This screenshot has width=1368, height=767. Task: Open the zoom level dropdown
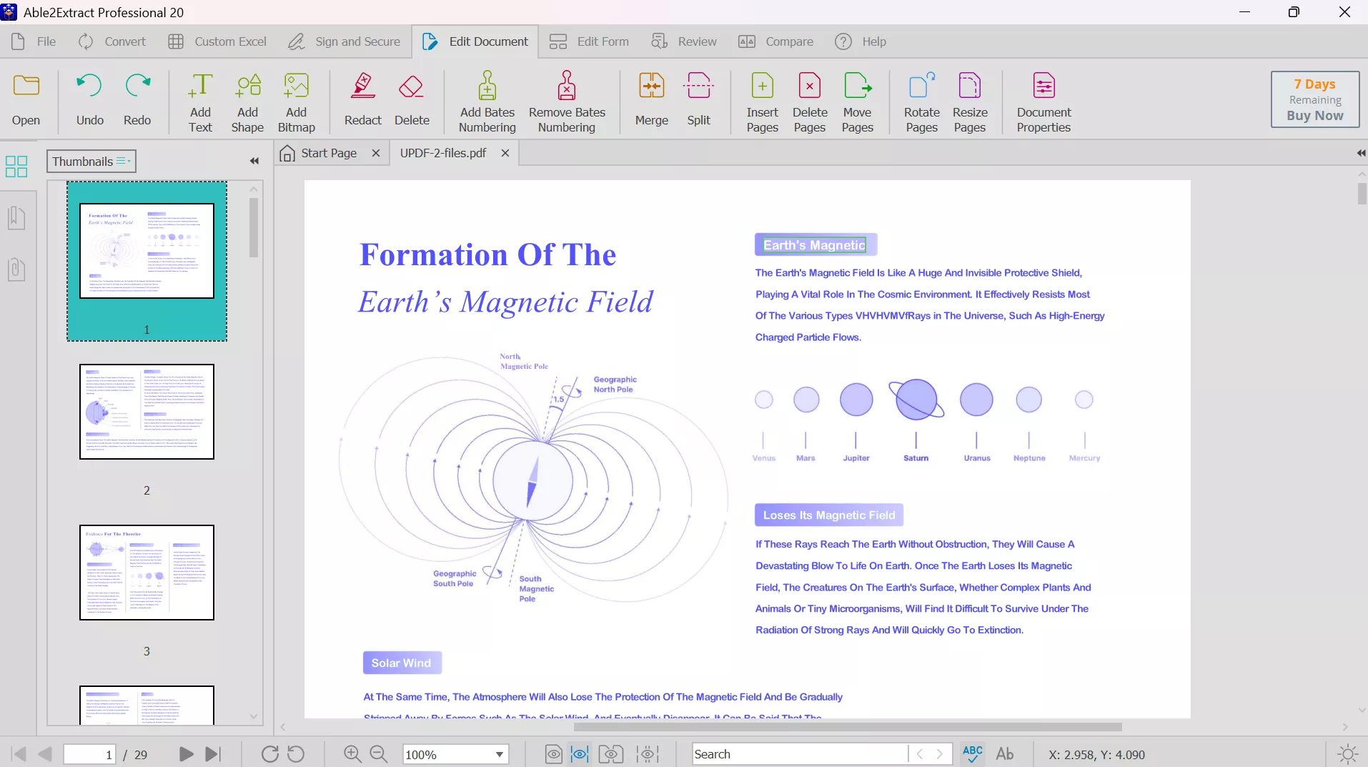click(498, 753)
